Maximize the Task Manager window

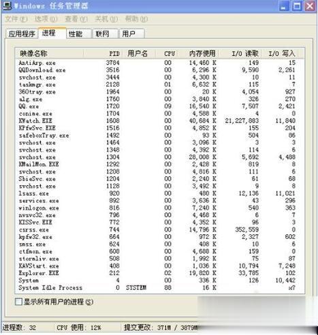click(297, 6)
